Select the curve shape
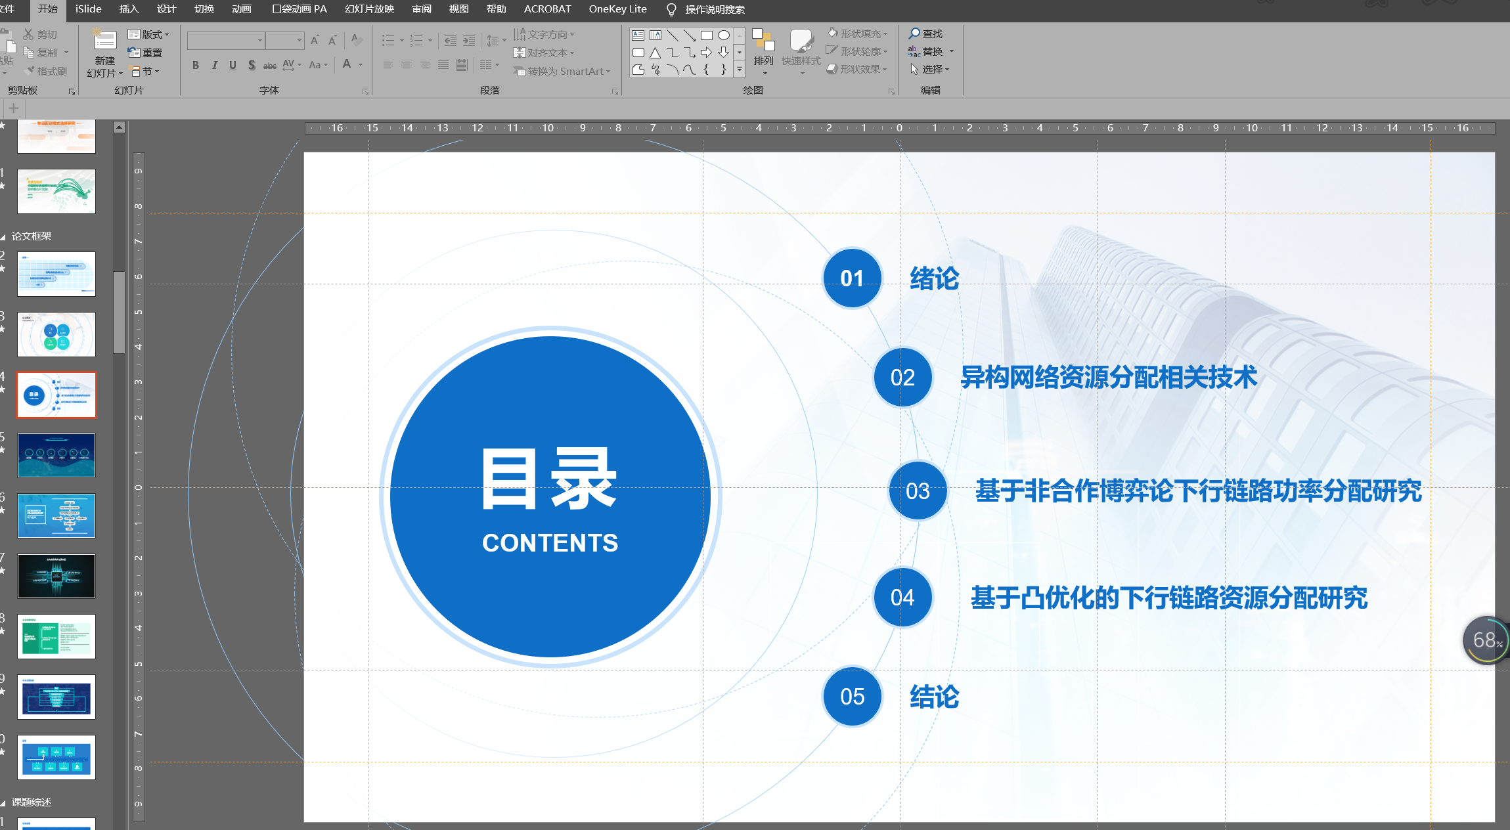Image resolution: width=1510 pixels, height=830 pixels. click(x=690, y=70)
